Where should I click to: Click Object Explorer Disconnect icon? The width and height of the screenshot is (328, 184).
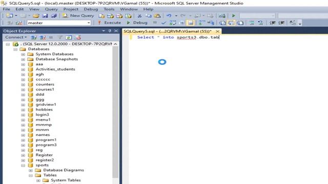[43, 37]
